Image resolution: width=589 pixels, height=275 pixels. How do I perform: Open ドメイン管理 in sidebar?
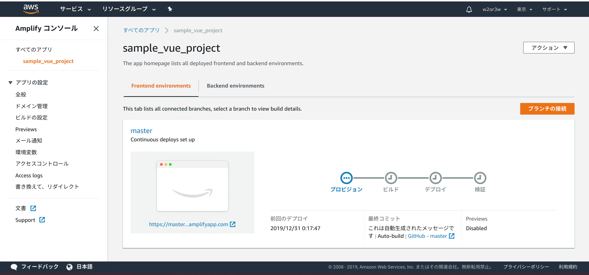pos(31,106)
